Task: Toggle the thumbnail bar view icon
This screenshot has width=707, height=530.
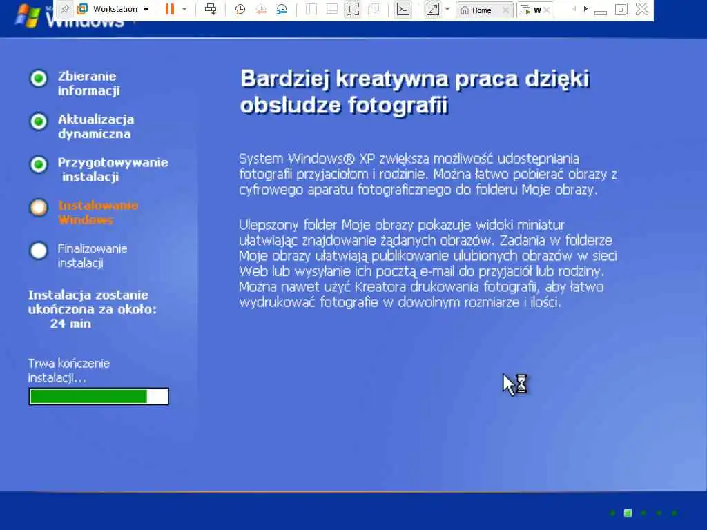Action: 332,10
